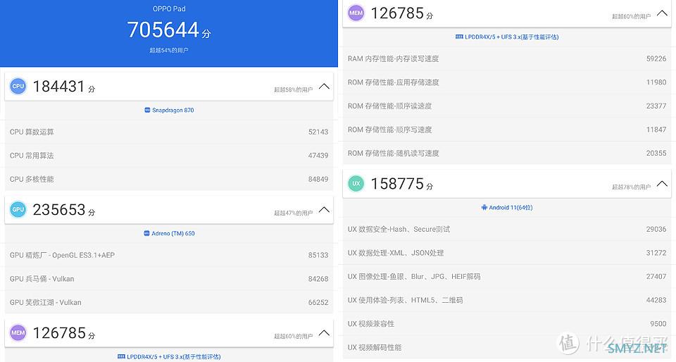Image resolution: width=676 pixels, height=362 pixels.
Task: Select the value 66252
Action: click(318, 303)
